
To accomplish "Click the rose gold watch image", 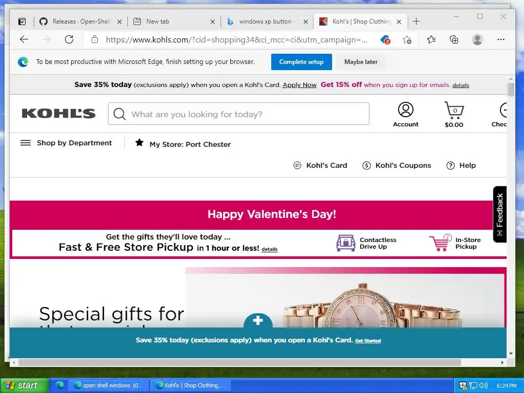I will 373,306.
